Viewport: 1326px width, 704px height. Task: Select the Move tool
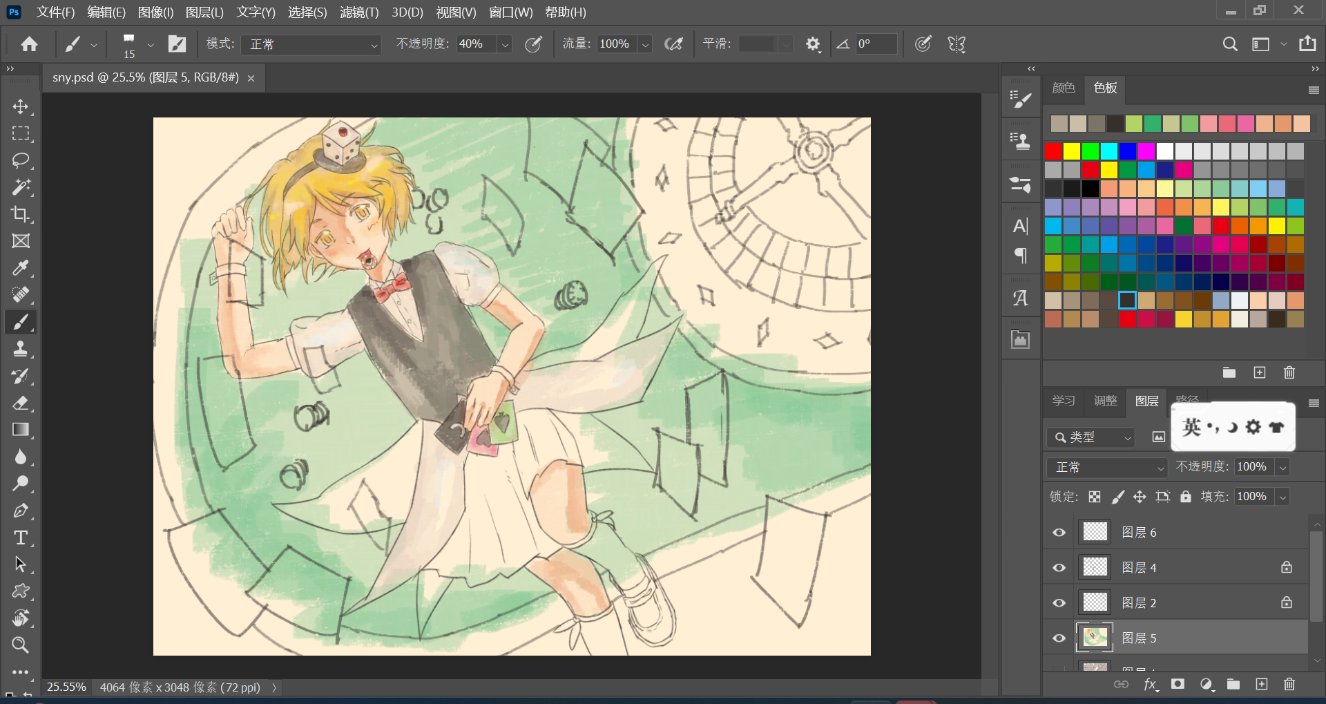(x=21, y=106)
